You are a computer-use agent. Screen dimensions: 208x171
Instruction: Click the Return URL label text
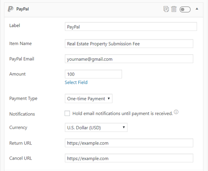(x=20, y=143)
